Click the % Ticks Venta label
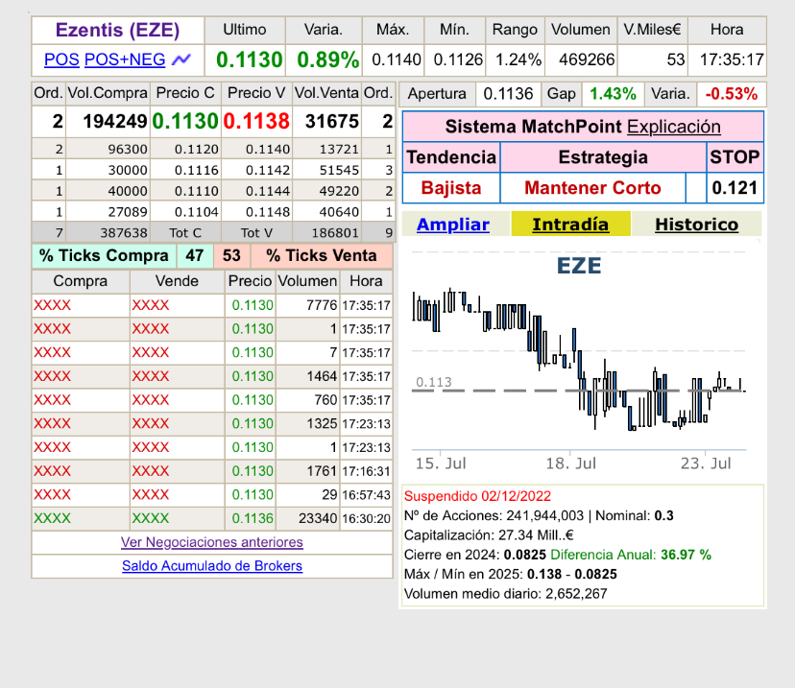The width and height of the screenshot is (795, 688). pos(322,255)
